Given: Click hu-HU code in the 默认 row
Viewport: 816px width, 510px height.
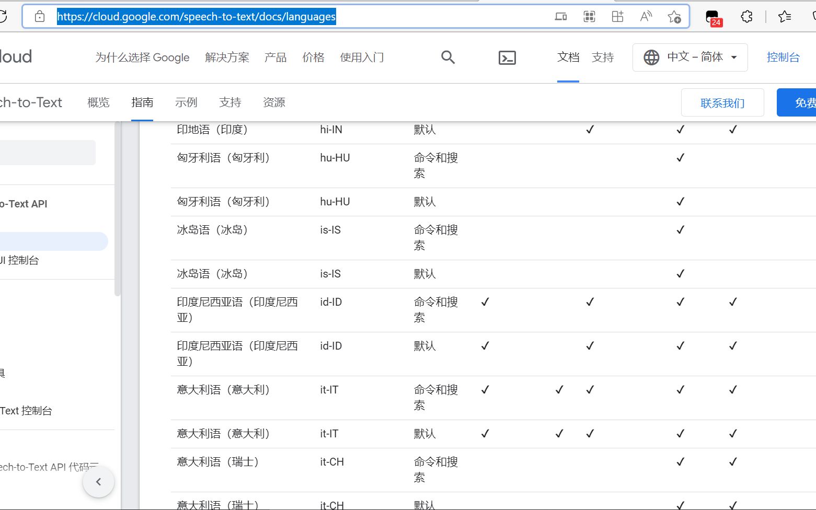Looking at the screenshot, I should point(335,202).
